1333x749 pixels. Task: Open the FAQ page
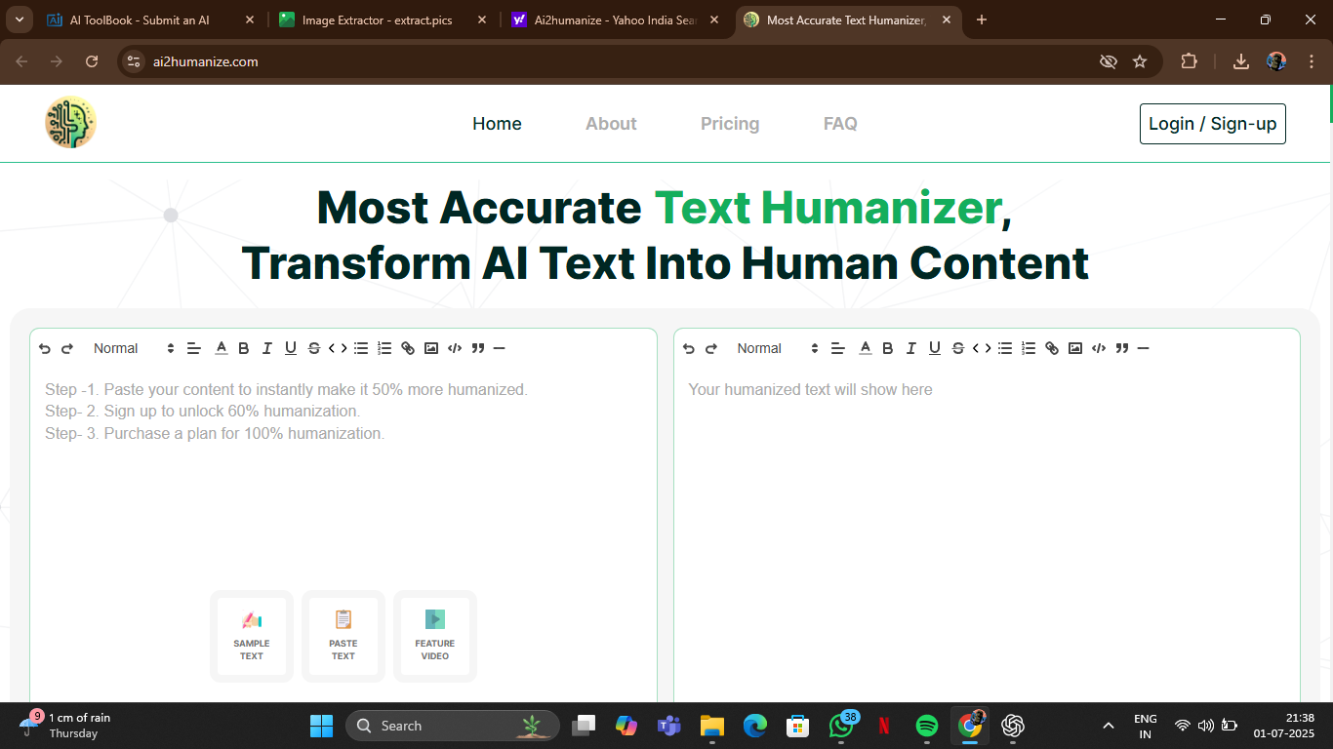840,124
